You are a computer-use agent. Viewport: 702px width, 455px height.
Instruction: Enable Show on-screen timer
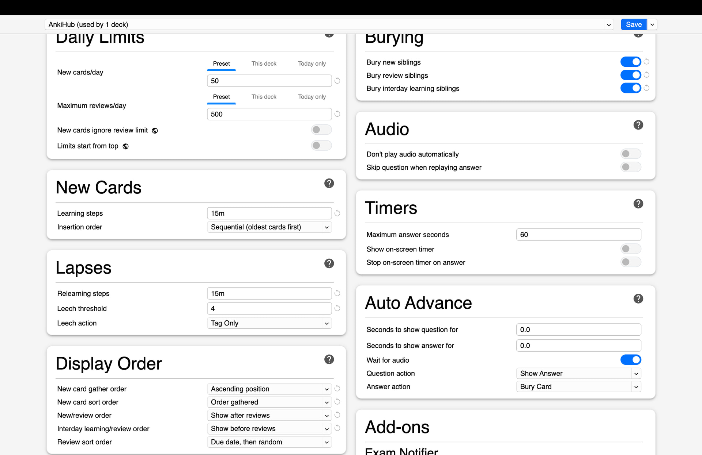pos(631,249)
